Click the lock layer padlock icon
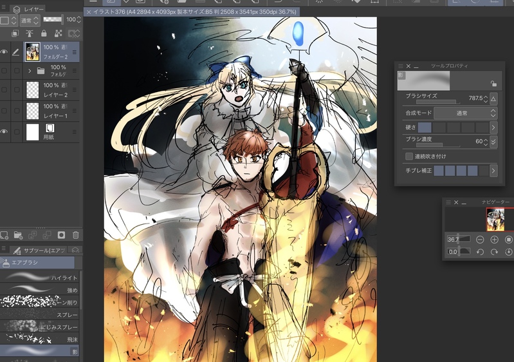The image size is (514, 362). coord(44,33)
